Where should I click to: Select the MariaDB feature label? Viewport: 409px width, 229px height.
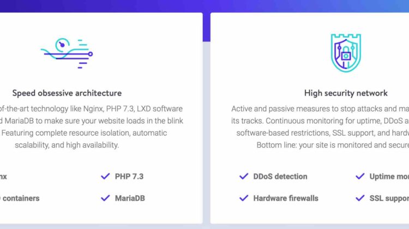point(130,198)
